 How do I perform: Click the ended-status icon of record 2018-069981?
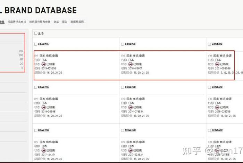tap(43, 107)
